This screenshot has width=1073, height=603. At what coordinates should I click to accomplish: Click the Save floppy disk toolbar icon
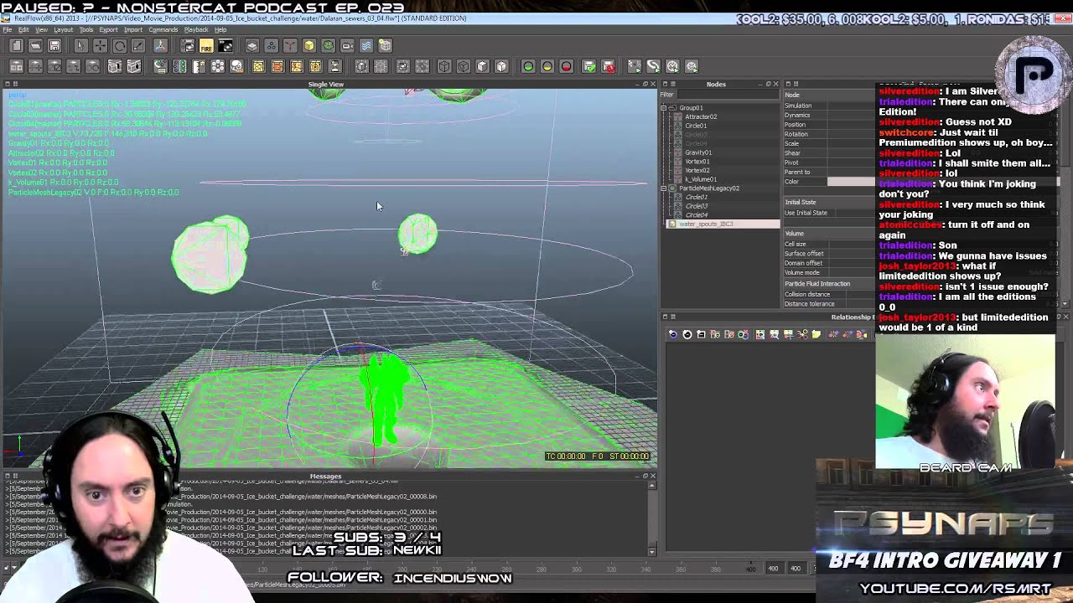54,46
